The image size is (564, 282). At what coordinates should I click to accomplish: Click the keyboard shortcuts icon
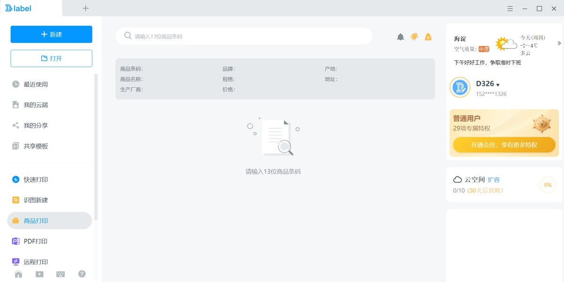point(61,274)
